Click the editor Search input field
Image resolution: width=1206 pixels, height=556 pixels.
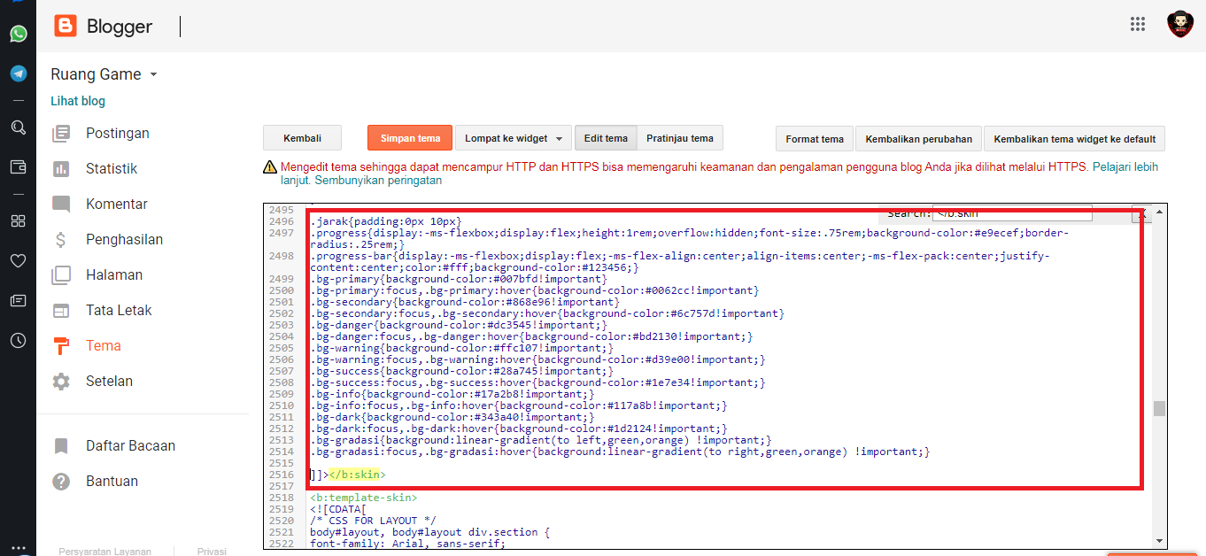click(x=1012, y=213)
